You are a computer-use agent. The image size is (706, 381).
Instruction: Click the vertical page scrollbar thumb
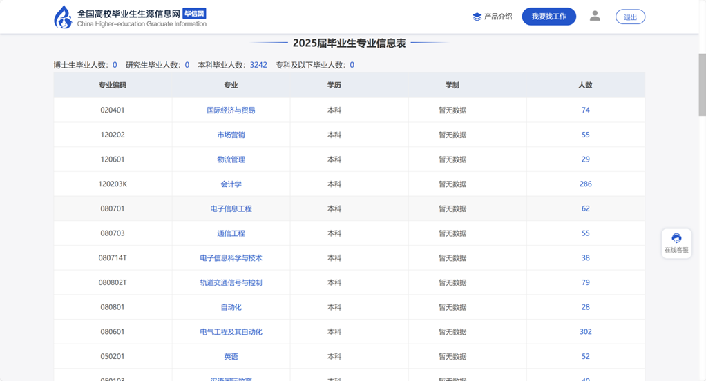(702, 85)
